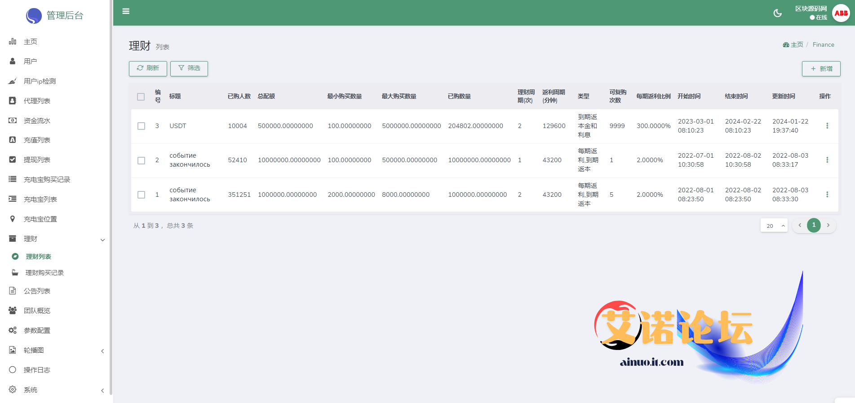Go to previous page arrow
Image resolution: width=855 pixels, height=403 pixels.
800,225
